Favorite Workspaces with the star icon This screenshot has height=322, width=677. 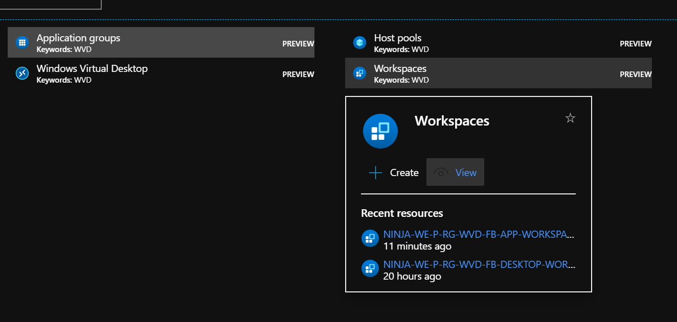pos(570,118)
